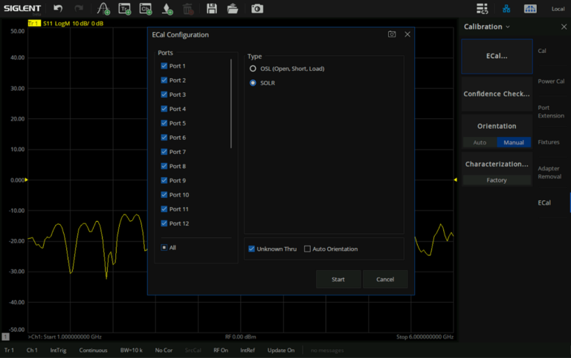Uncheck the Port 1 checkbox
Image resolution: width=571 pixels, height=358 pixels.
(x=164, y=66)
